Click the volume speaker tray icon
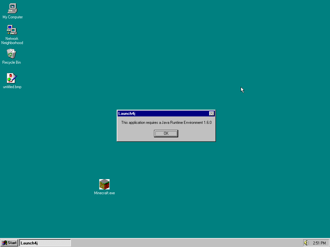This screenshot has width=330, height=247. [x=306, y=243]
